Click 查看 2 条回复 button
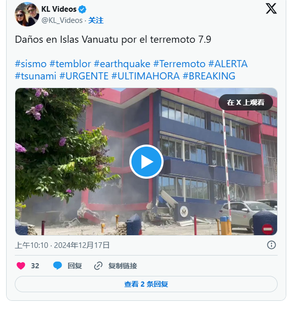This screenshot has height=309, width=298. point(146,284)
